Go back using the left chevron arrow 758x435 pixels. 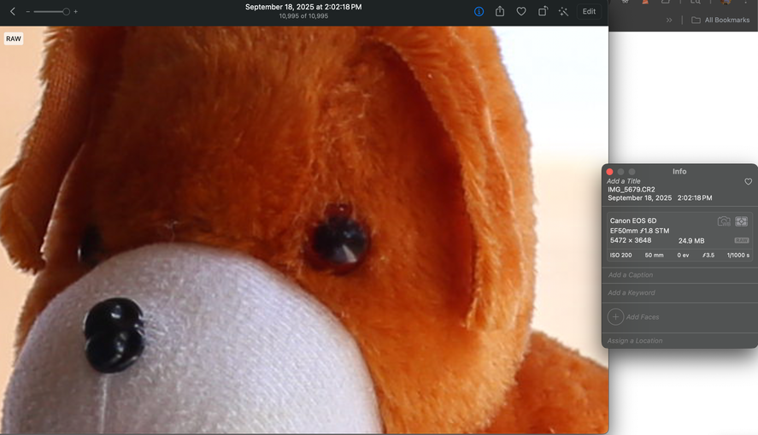click(x=13, y=12)
